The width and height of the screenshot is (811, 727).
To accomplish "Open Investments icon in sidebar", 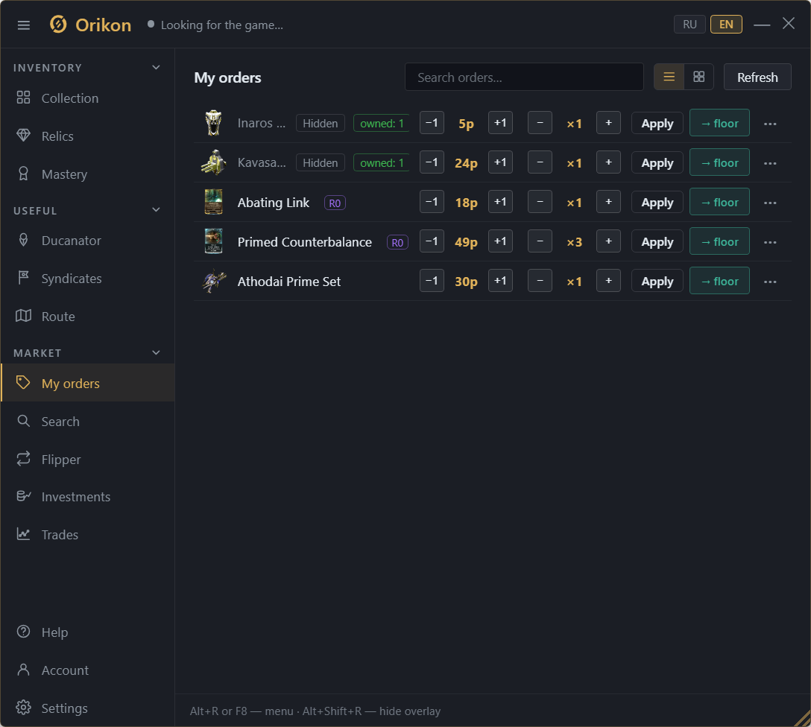I will 23,496.
